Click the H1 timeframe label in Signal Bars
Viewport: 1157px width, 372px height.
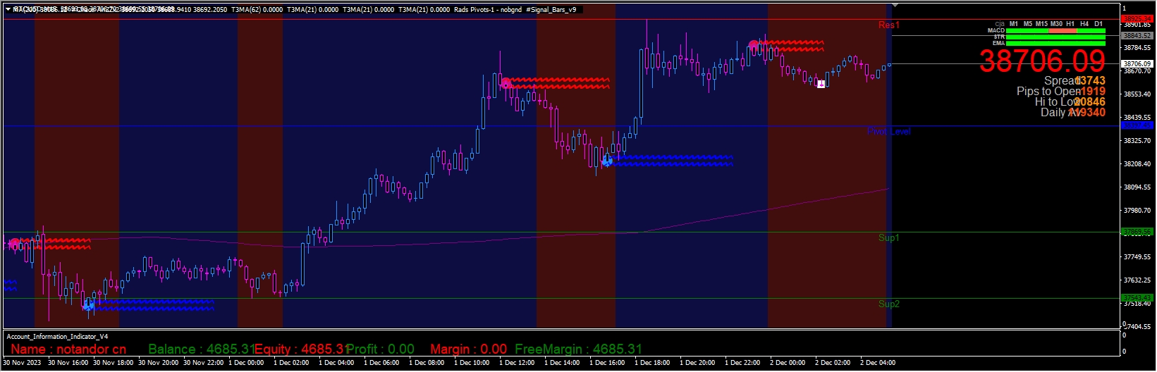click(x=1070, y=24)
